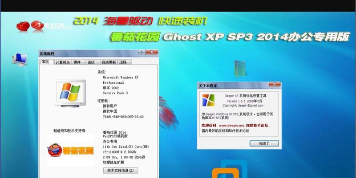Click the 微软用户 registered user text

110,106
